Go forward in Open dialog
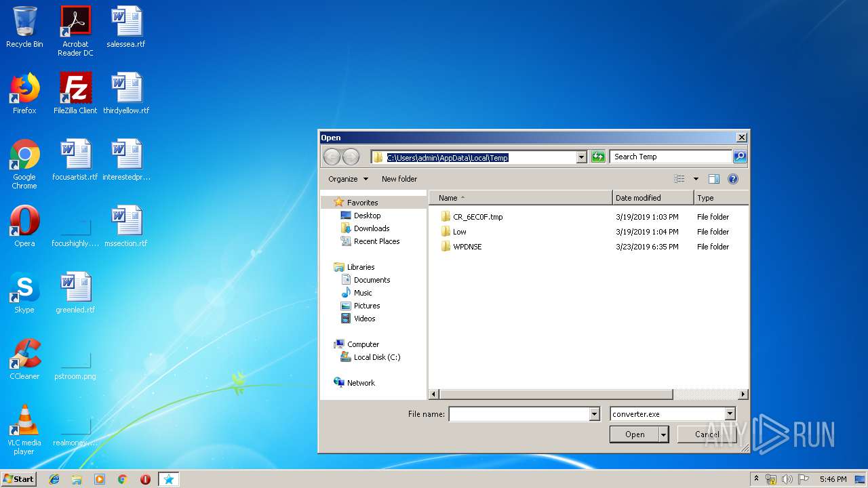This screenshot has width=868, height=488. pos(351,157)
